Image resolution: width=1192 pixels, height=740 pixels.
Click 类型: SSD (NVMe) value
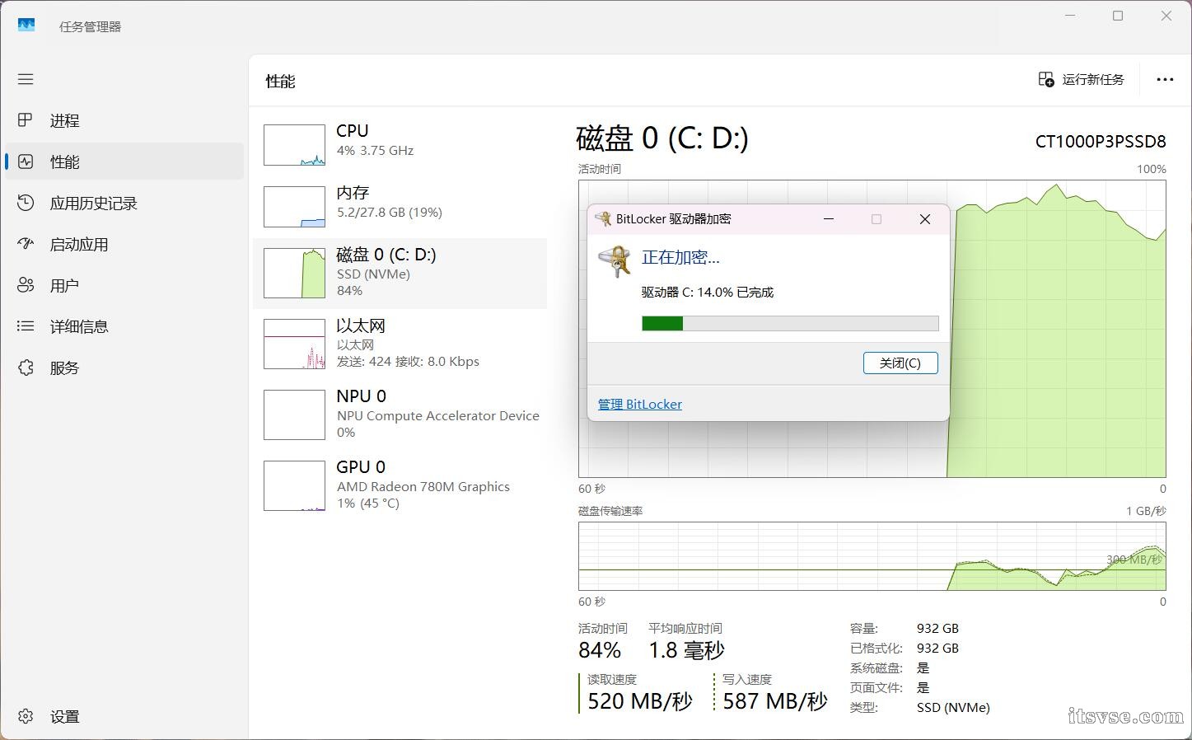[x=953, y=708]
